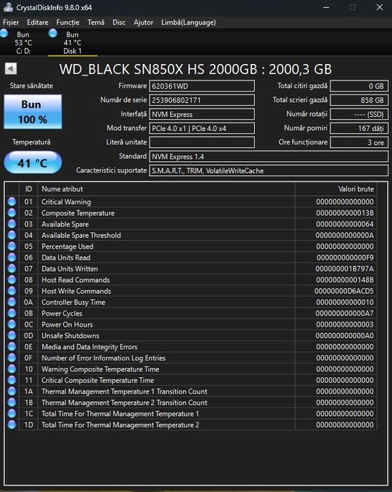Viewport: 392px width, 492px height.
Task: Click status orb for Media and Data Integrity Errors
Action: (12, 346)
